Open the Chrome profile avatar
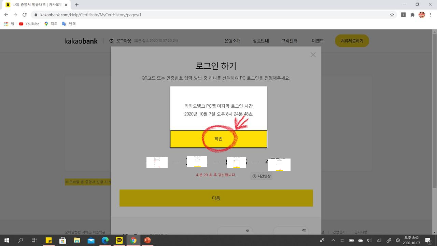 tap(422, 15)
